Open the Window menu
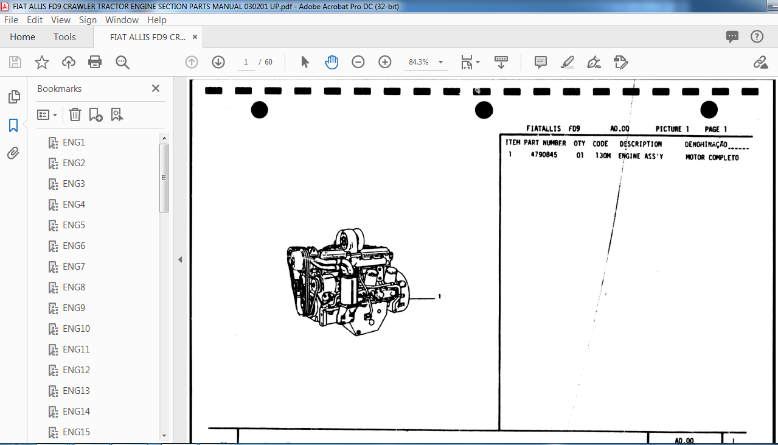 click(x=122, y=20)
